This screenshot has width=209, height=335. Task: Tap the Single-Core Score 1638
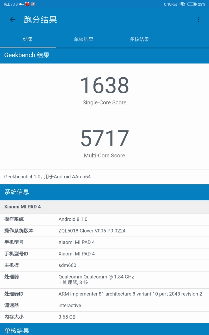coord(104,85)
